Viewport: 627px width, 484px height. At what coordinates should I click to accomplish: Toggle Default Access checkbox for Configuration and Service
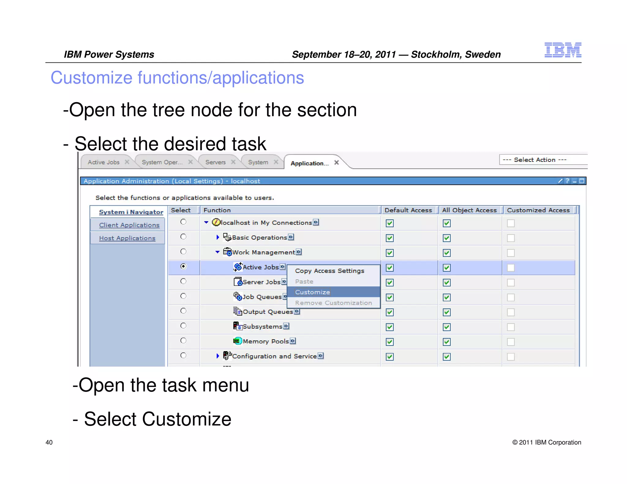(390, 357)
